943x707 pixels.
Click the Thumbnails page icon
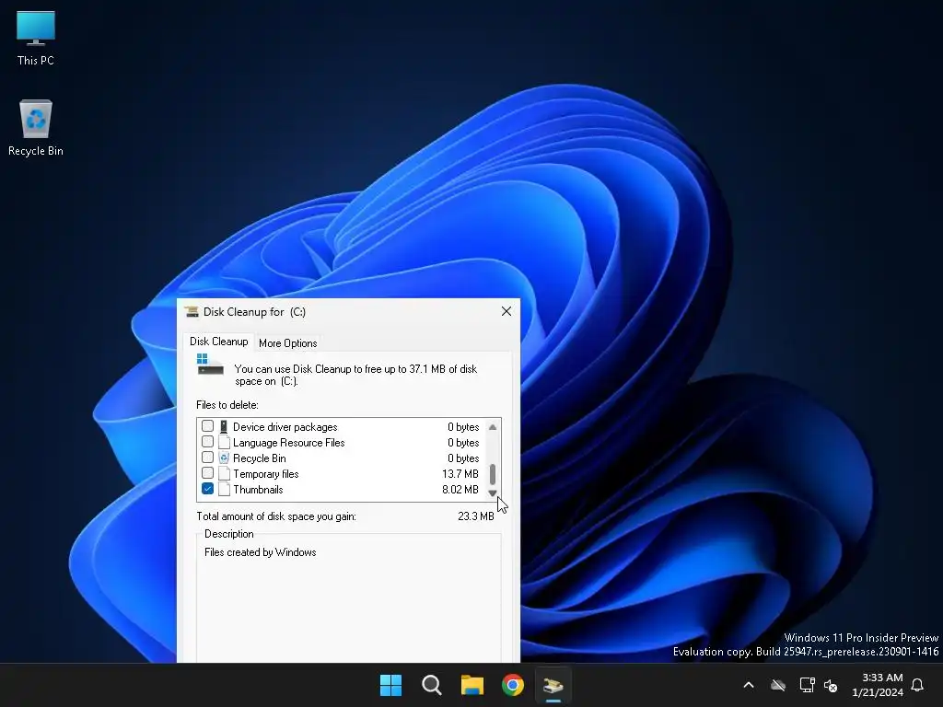224,490
